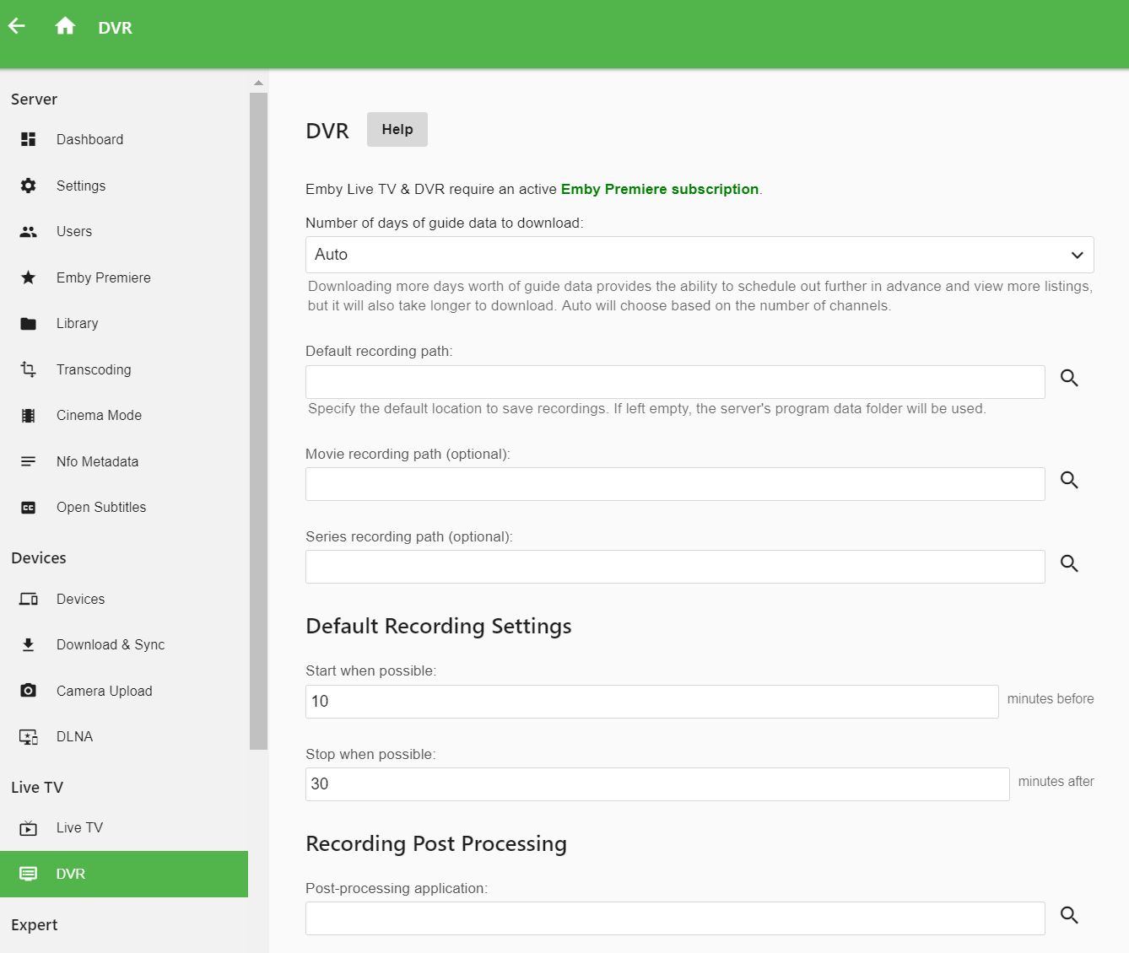Click the DVR icon in sidebar
This screenshot has height=953, width=1129.
coord(28,874)
